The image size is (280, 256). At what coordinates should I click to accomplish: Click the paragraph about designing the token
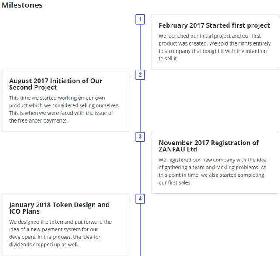coord(60,233)
